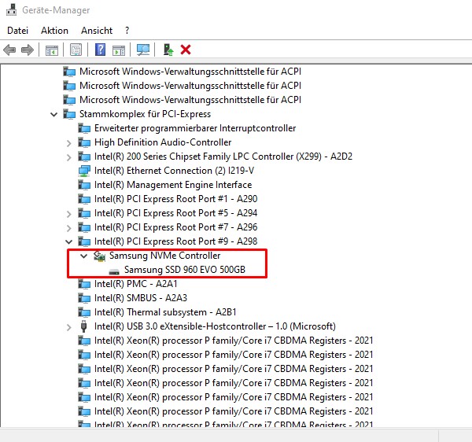Click the PCI Express Root Port #9 icon
Image resolution: width=472 pixels, height=442 pixels.
click(84, 241)
